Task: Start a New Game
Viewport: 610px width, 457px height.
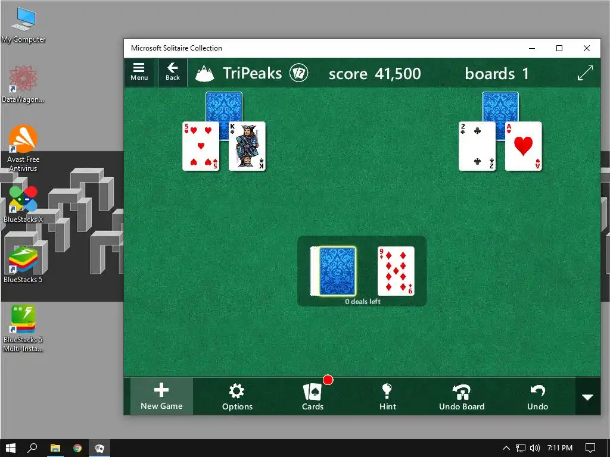Action: pos(161,397)
